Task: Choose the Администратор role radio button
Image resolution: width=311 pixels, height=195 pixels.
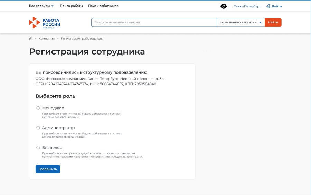Action: coord(38,128)
